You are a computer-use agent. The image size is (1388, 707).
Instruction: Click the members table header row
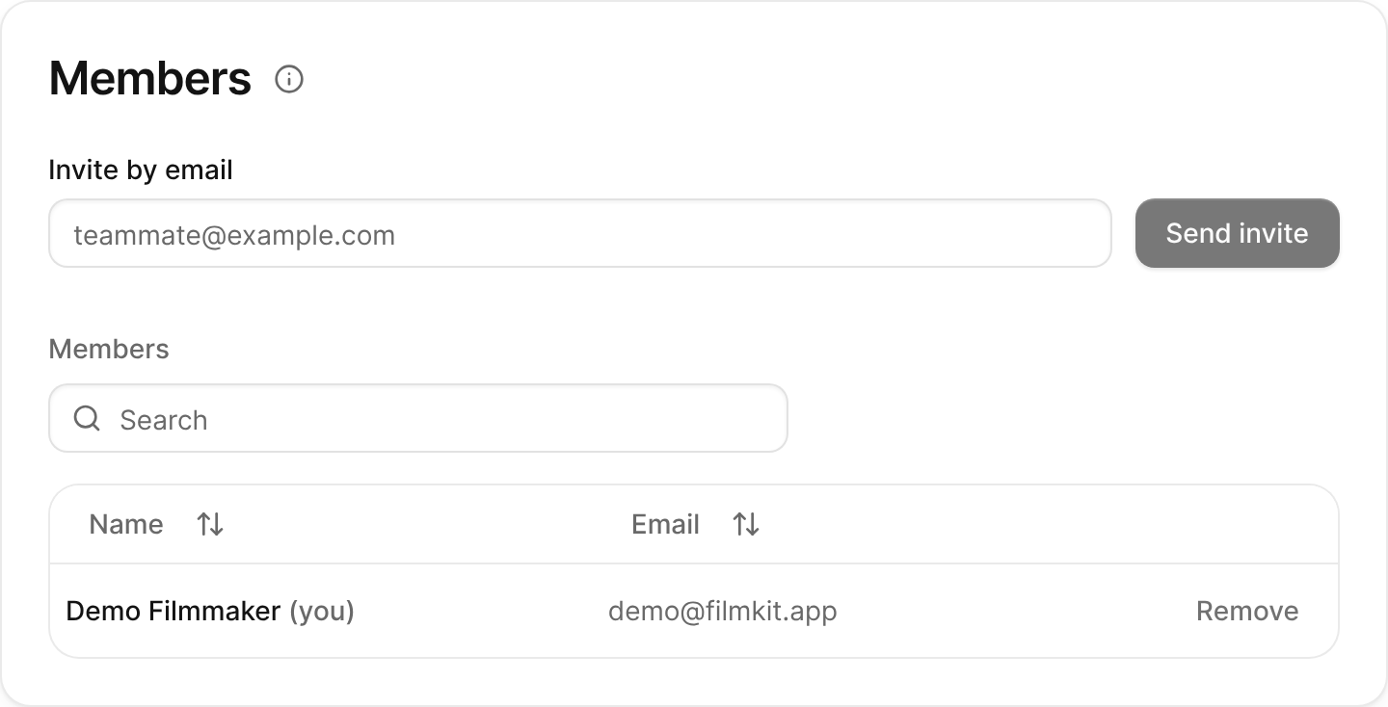pyautogui.click(x=694, y=524)
